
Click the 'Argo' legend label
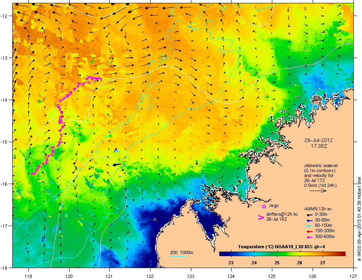pos(274,205)
